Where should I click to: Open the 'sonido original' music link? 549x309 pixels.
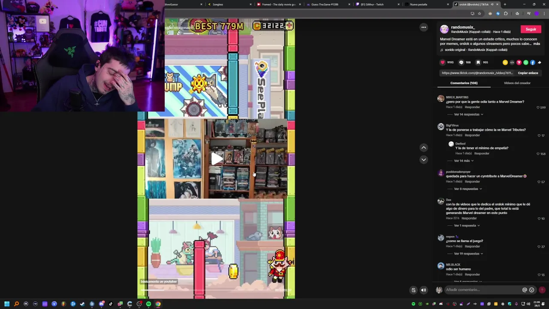pos(476,50)
